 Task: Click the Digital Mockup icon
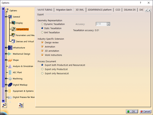point(10,85)
